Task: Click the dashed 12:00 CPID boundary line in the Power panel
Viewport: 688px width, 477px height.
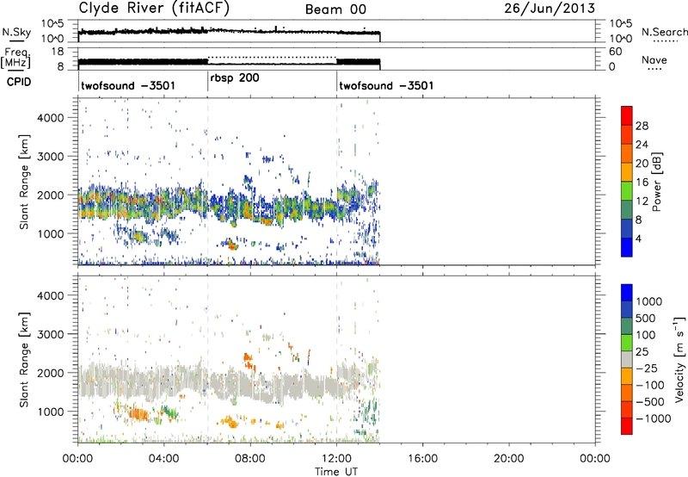Action: click(337, 182)
